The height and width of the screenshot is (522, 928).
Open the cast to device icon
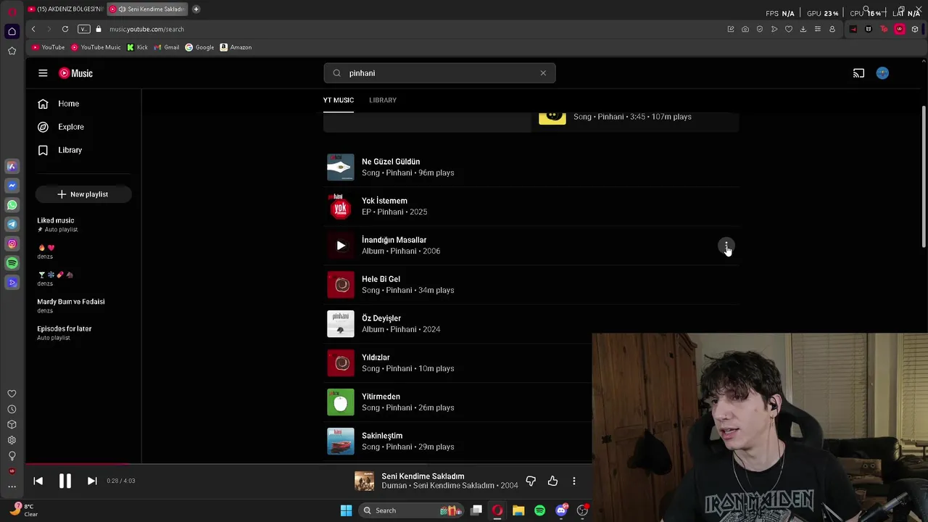click(x=858, y=73)
